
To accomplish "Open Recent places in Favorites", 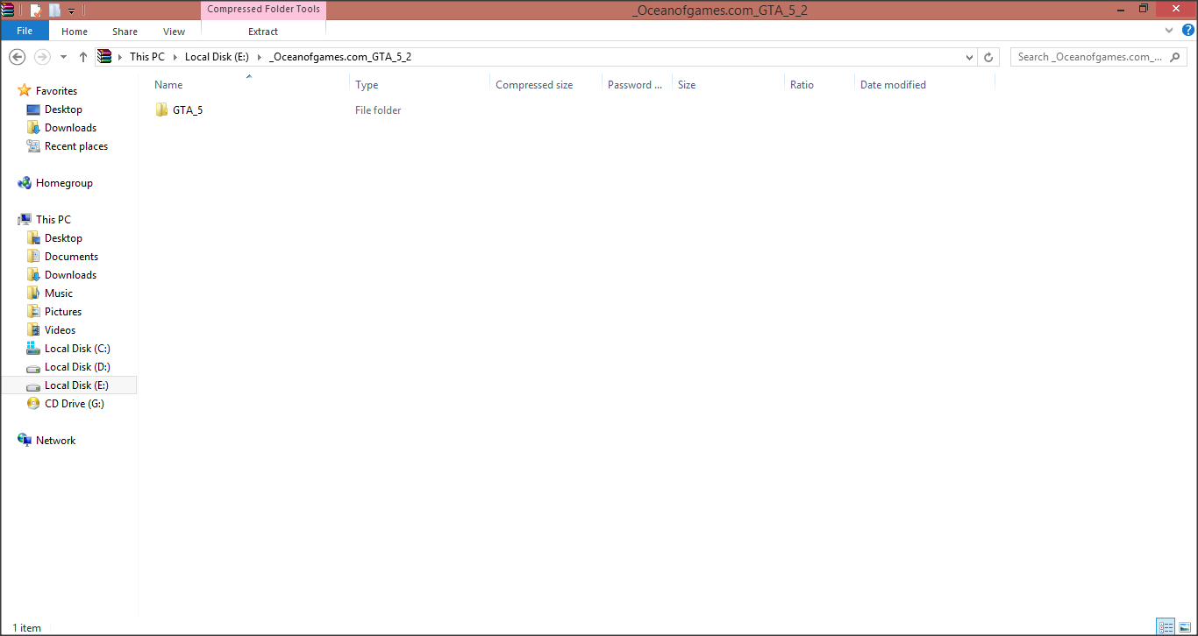I will pos(76,146).
